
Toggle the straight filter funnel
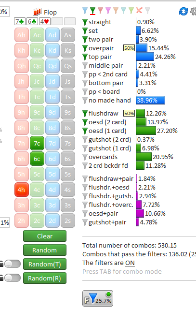click(85, 22)
